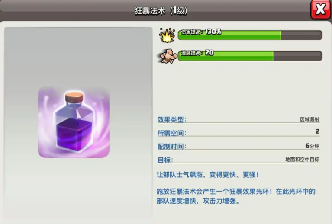Select the 效果类型 row label
Screen dimensions: 332x224
pos(172,119)
